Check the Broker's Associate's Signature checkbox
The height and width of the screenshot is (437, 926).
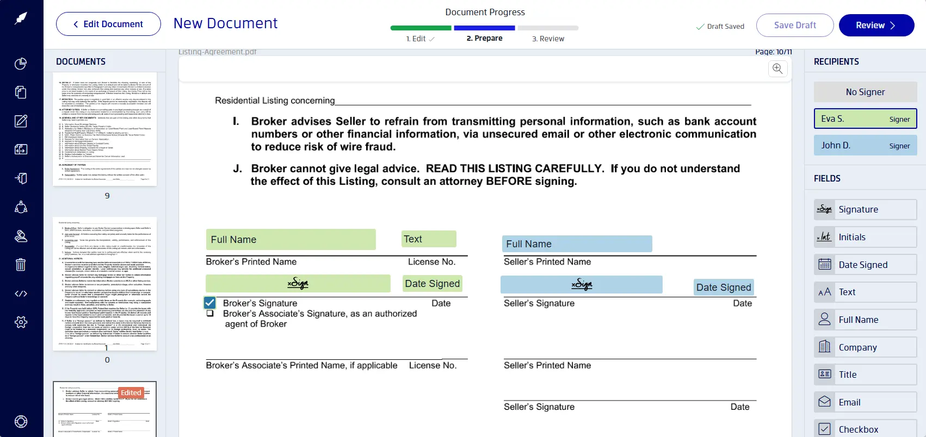210,314
